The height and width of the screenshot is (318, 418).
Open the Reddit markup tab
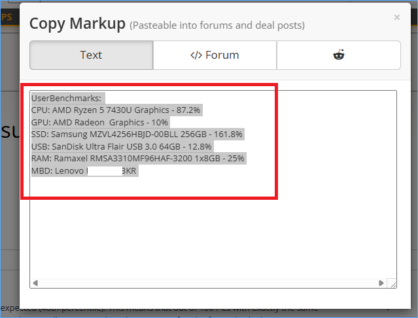(x=339, y=55)
